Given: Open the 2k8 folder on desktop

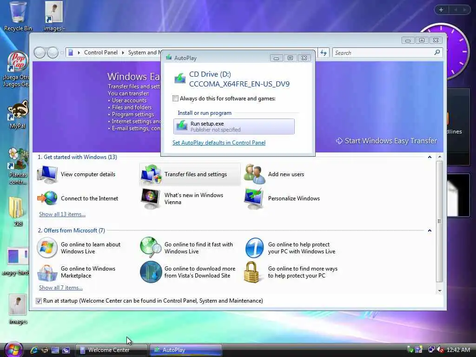Looking at the screenshot, I should click(18, 212).
